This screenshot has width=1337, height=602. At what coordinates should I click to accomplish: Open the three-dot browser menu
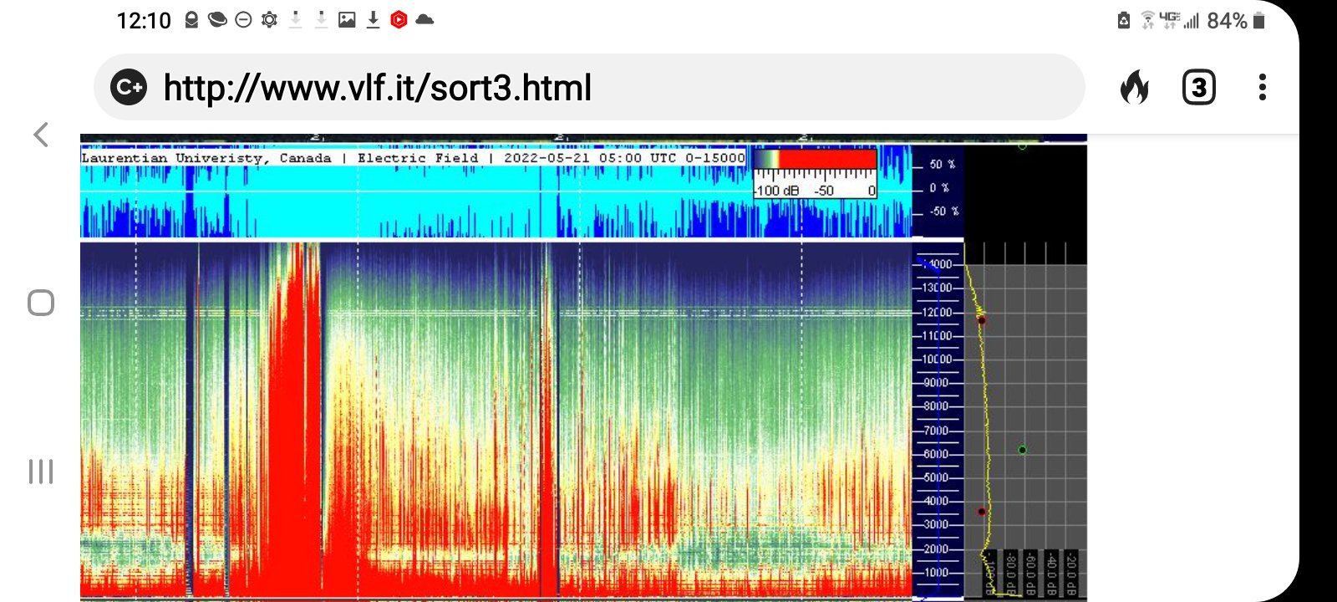click(1262, 87)
